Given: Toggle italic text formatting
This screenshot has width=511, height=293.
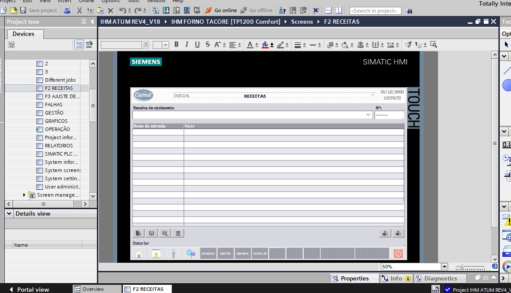Looking at the screenshot, I should pos(186,45).
